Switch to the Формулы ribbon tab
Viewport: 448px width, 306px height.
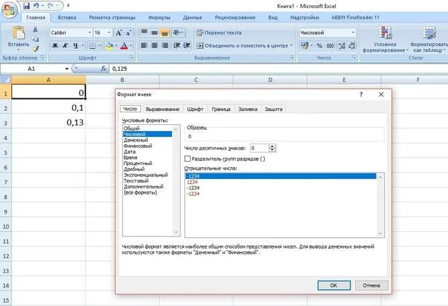(159, 17)
